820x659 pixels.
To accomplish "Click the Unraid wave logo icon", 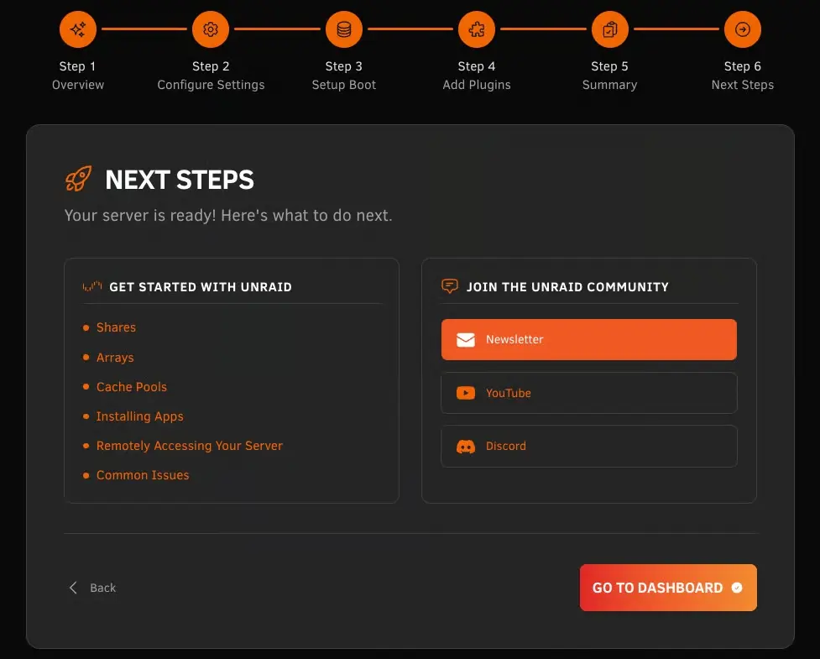I will (92, 286).
